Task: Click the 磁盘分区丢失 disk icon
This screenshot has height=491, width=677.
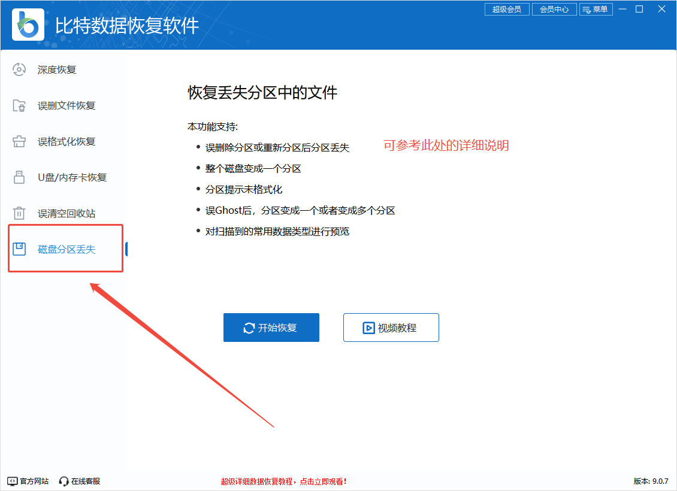Action: 19,249
